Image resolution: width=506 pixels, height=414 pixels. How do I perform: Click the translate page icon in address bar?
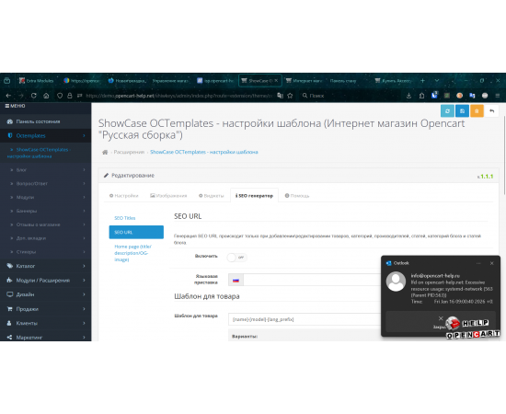coord(280,96)
